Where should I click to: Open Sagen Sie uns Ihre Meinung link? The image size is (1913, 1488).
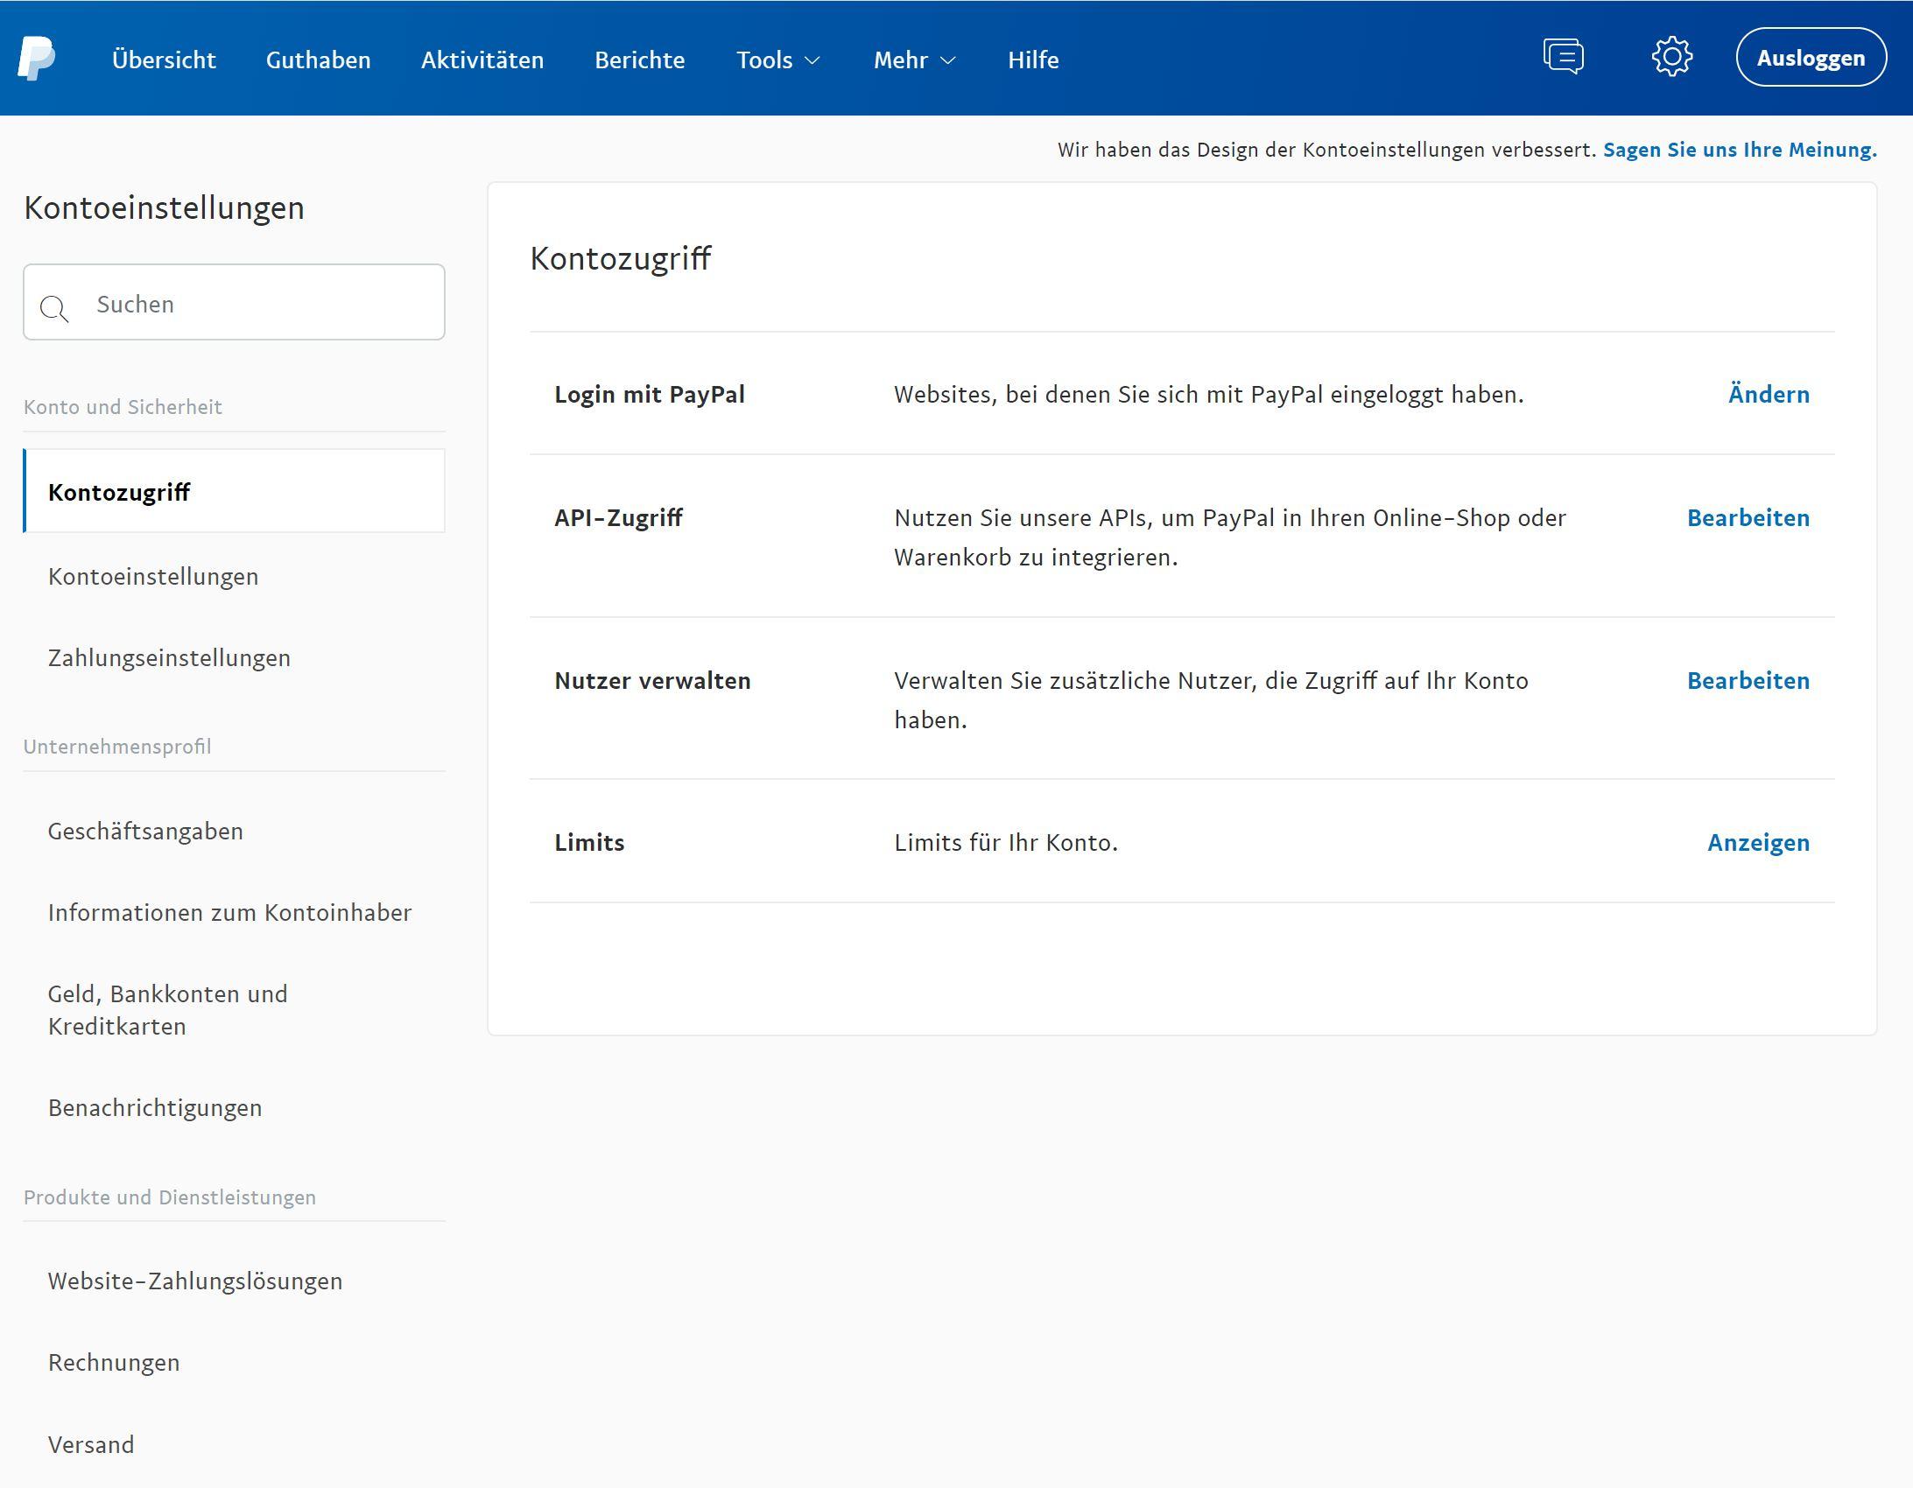[1740, 150]
